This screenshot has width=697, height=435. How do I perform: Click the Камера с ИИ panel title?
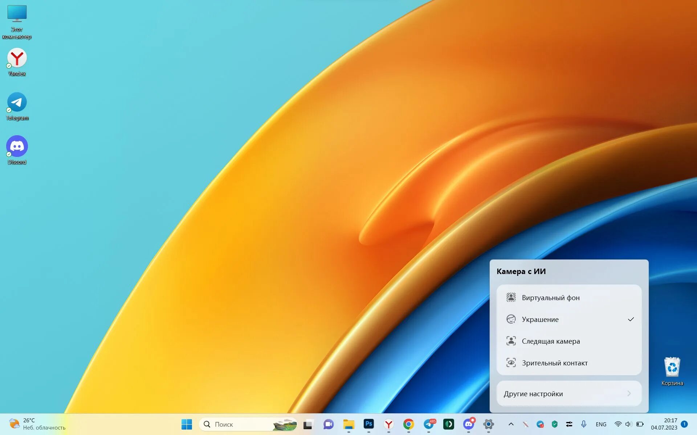[521, 272]
